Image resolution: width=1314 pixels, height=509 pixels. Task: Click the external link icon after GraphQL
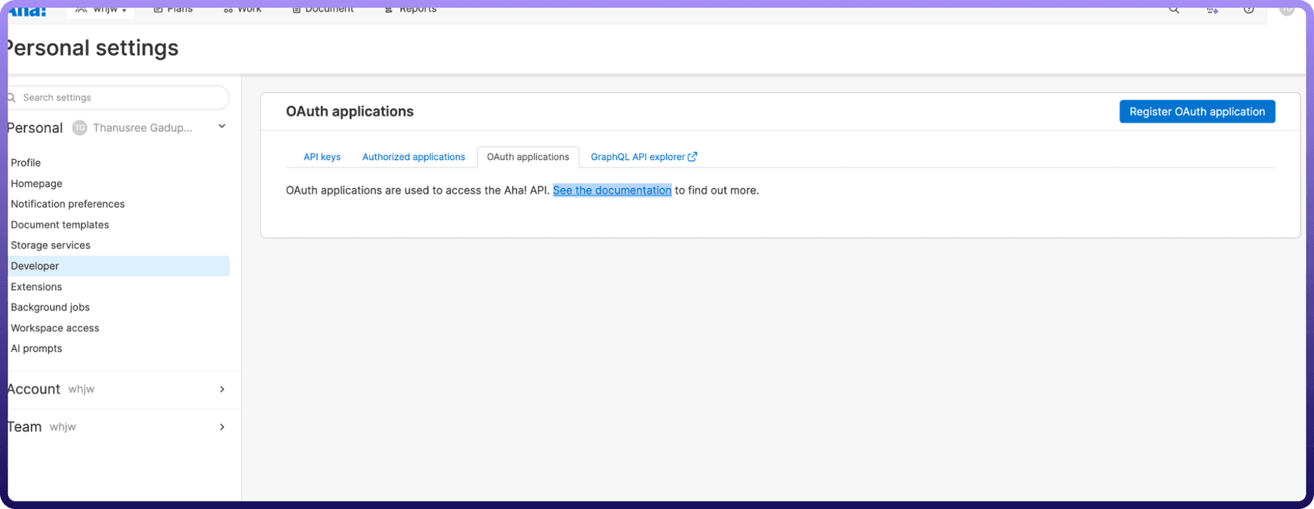point(693,157)
